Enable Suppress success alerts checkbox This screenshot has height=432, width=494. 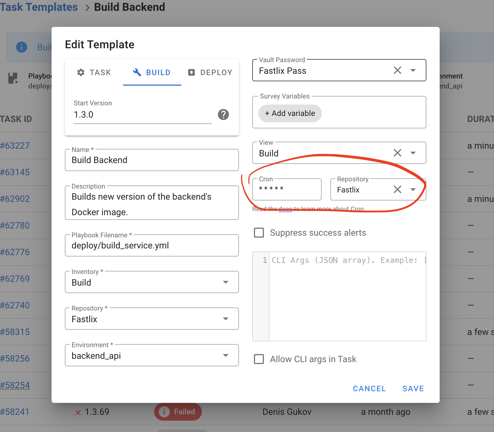click(259, 233)
